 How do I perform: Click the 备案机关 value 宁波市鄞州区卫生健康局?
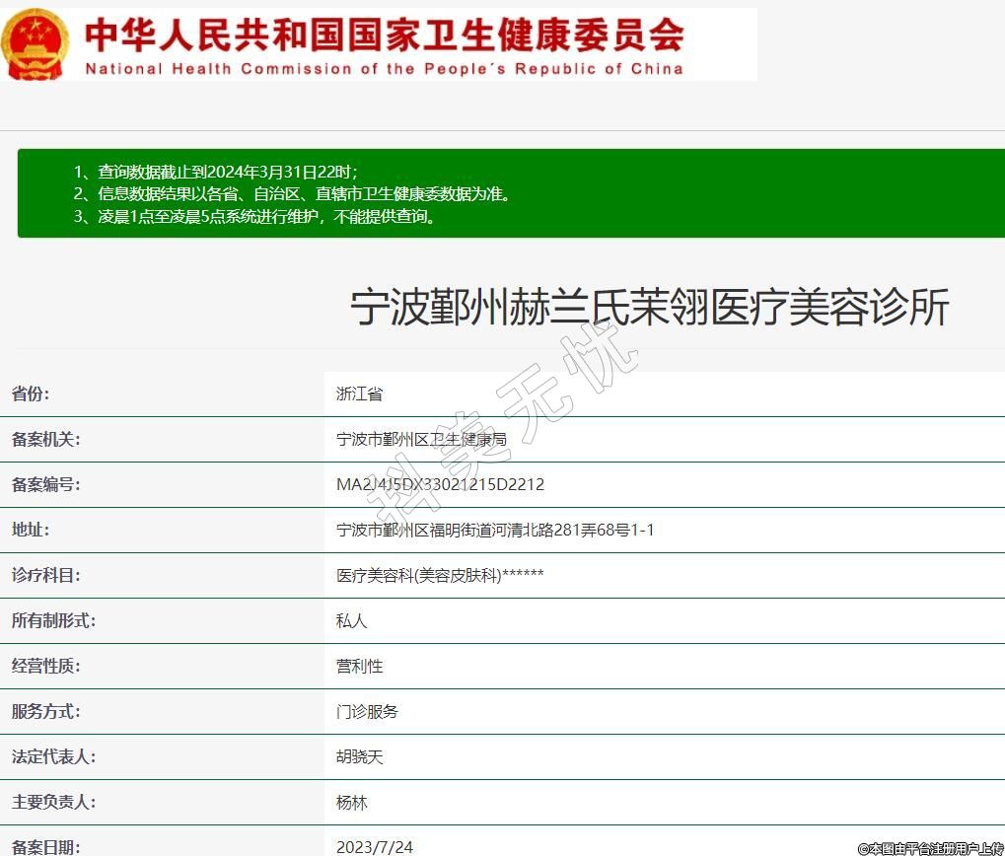click(x=421, y=439)
